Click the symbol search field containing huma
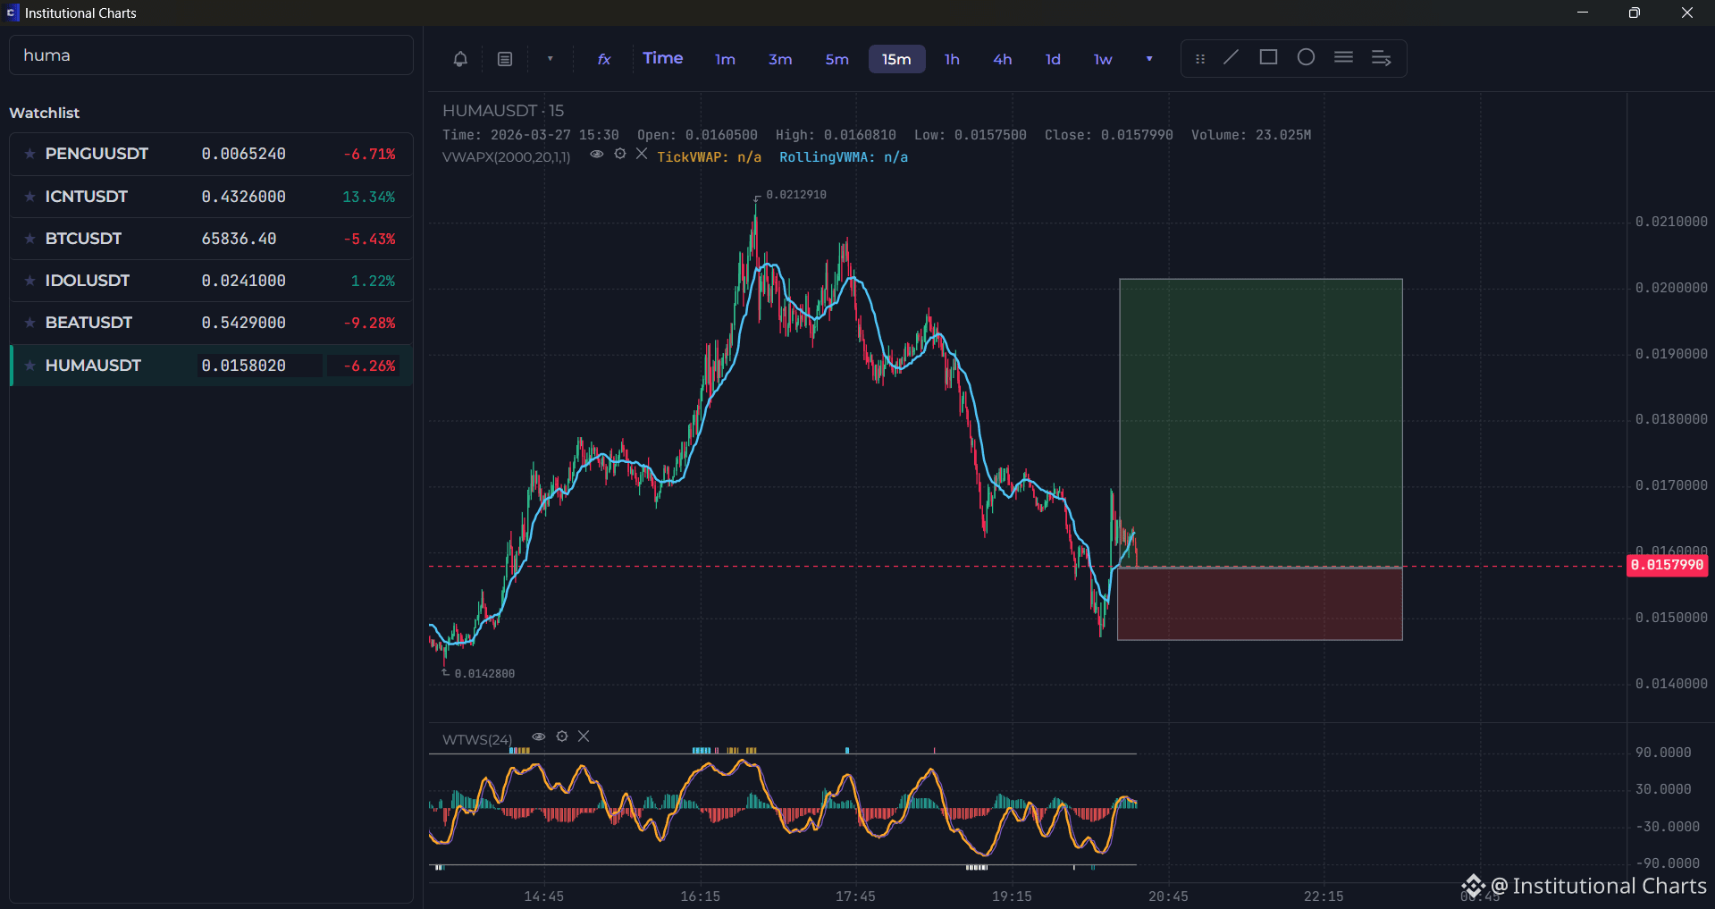1715x909 pixels. pos(211,55)
